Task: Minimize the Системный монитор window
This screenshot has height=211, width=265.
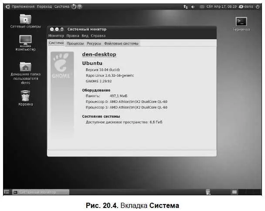Action: tap(57, 29)
